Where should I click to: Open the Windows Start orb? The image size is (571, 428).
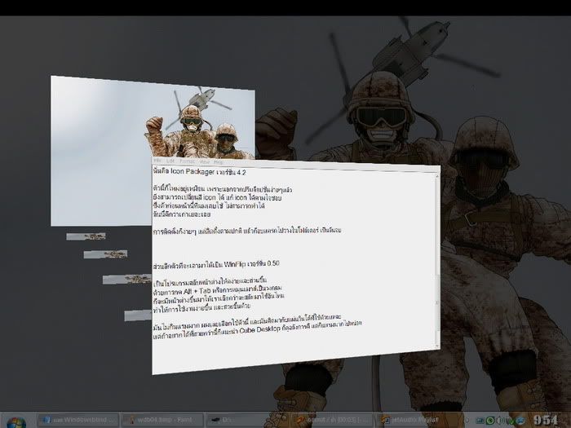tap(16, 422)
